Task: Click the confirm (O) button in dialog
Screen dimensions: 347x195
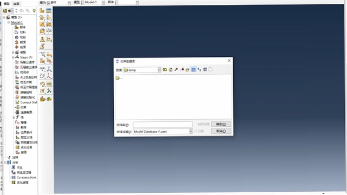Action: [221, 124]
